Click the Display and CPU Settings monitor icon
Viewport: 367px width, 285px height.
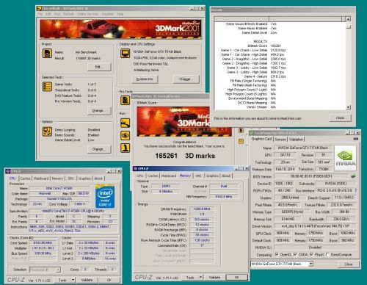coord(125,53)
